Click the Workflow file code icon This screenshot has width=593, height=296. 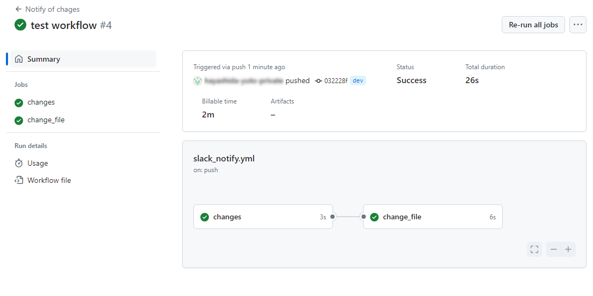(19, 180)
